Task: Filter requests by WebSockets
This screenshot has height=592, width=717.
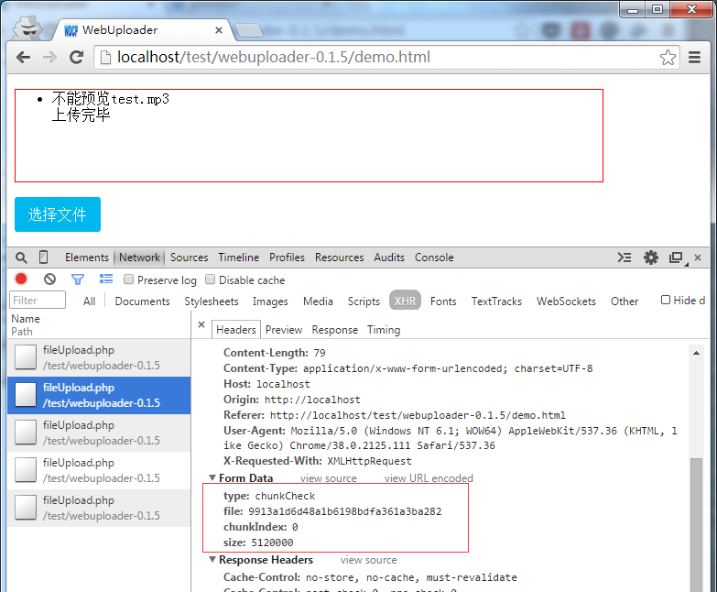Action: coord(566,301)
